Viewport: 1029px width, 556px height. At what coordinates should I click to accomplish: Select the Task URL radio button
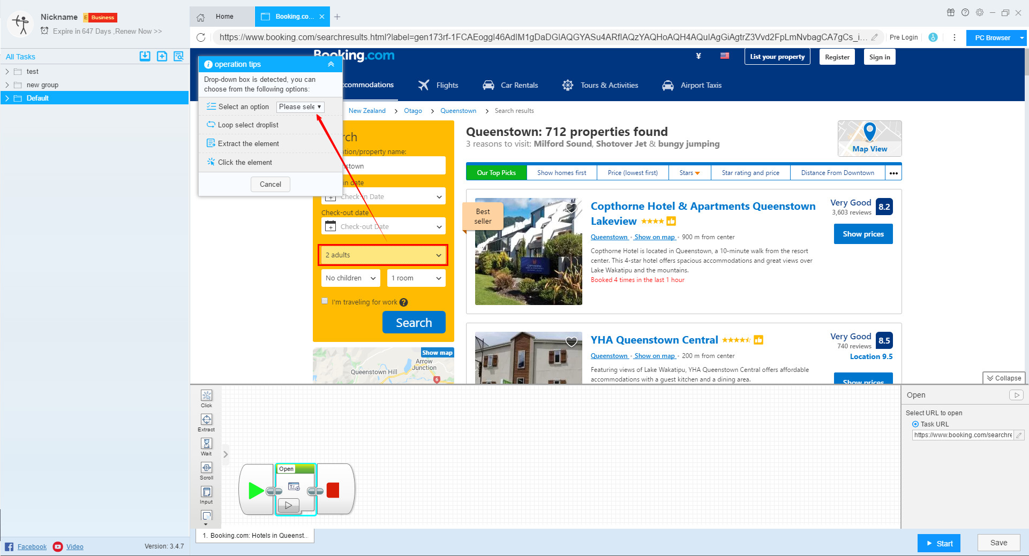click(915, 424)
